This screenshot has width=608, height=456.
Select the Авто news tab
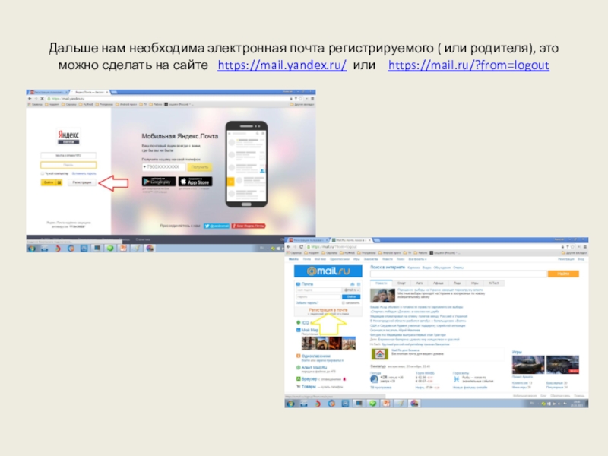point(419,282)
